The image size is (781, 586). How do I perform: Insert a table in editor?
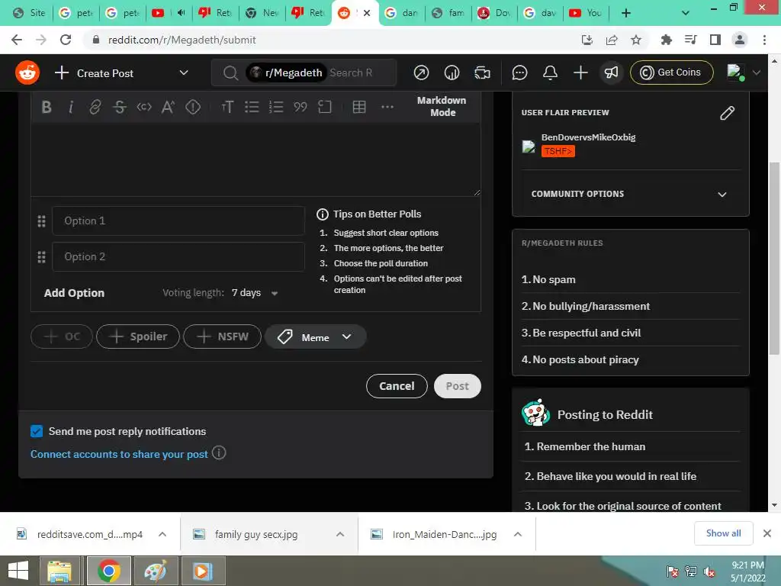[x=359, y=107]
